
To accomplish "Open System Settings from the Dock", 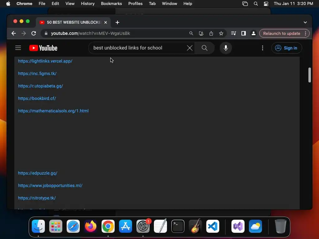I will click(143, 226).
